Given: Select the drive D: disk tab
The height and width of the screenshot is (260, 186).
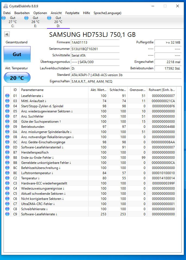Looking at the screenshot, I should [x=58, y=22].
